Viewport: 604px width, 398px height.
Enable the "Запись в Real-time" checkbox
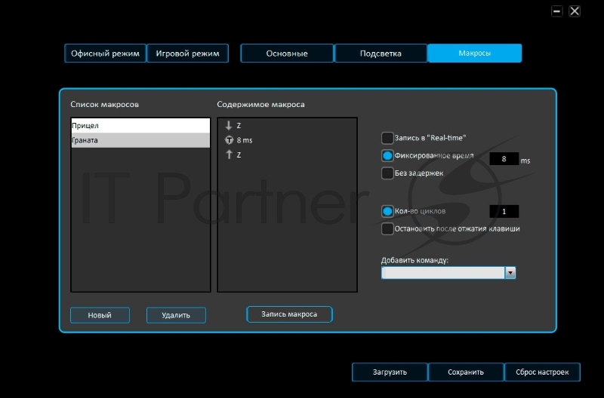point(387,138)
